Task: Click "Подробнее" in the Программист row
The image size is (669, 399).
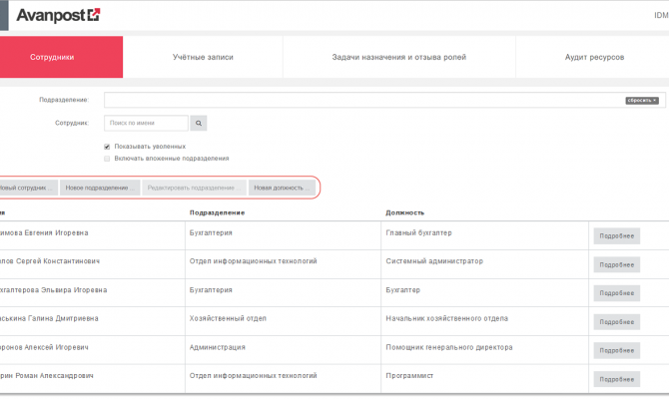Action: (616, 379)
